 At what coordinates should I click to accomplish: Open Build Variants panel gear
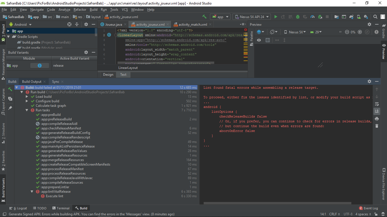pos(86,52)
